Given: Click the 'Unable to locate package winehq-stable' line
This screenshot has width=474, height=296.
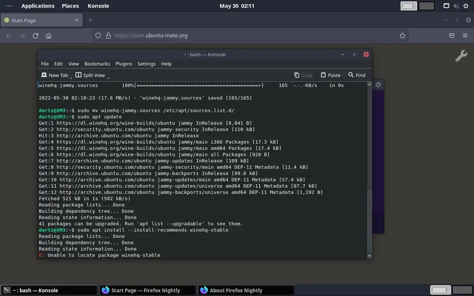Looking at the screenshot, I should click(x=100, y=255).
